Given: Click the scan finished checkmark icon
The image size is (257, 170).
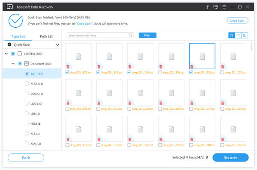Looking at the screenshot, I should coord(15,21).
